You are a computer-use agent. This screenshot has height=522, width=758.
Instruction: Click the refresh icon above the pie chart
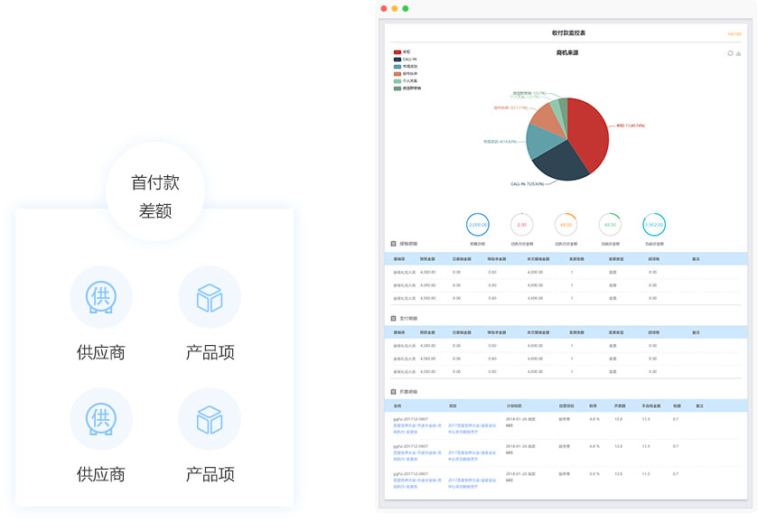[730, 53]
